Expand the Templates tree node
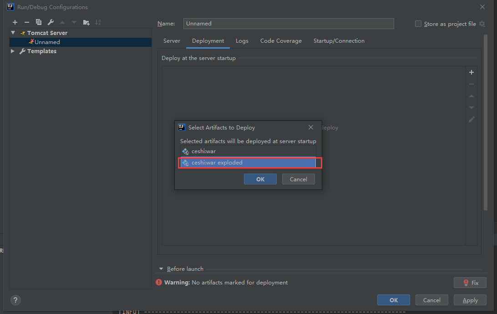Viewport: 497px width, 314px height. coord(13,51)
